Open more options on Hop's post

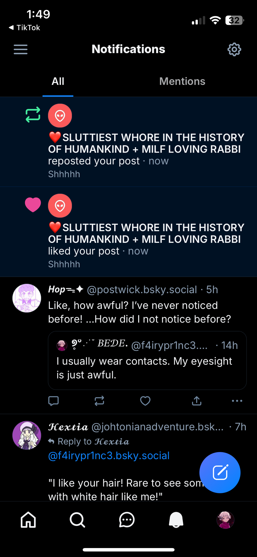(x=237, y=401)
